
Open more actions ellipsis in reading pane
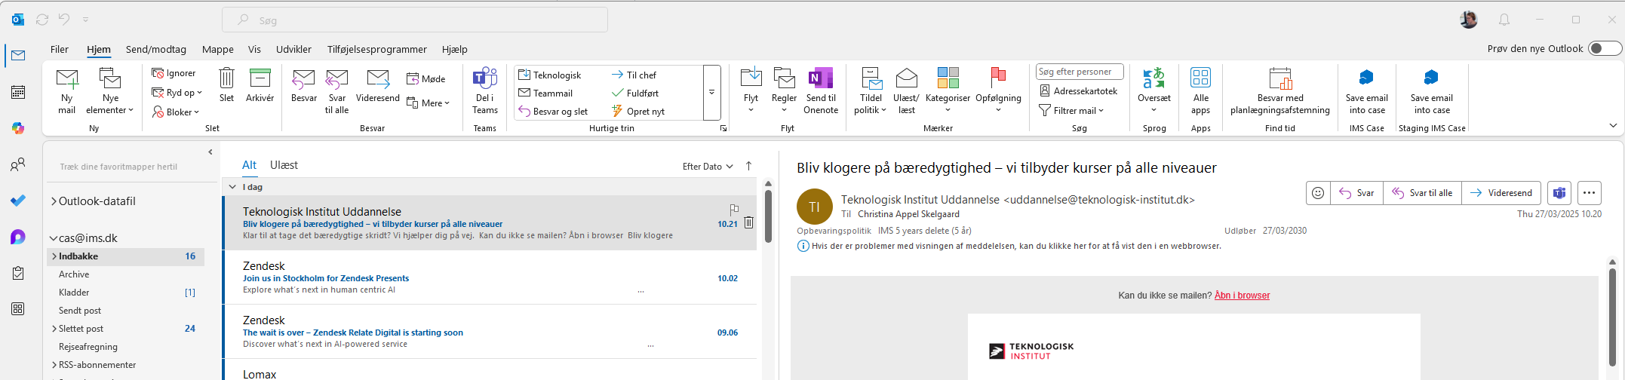[x=1589, y=193]
